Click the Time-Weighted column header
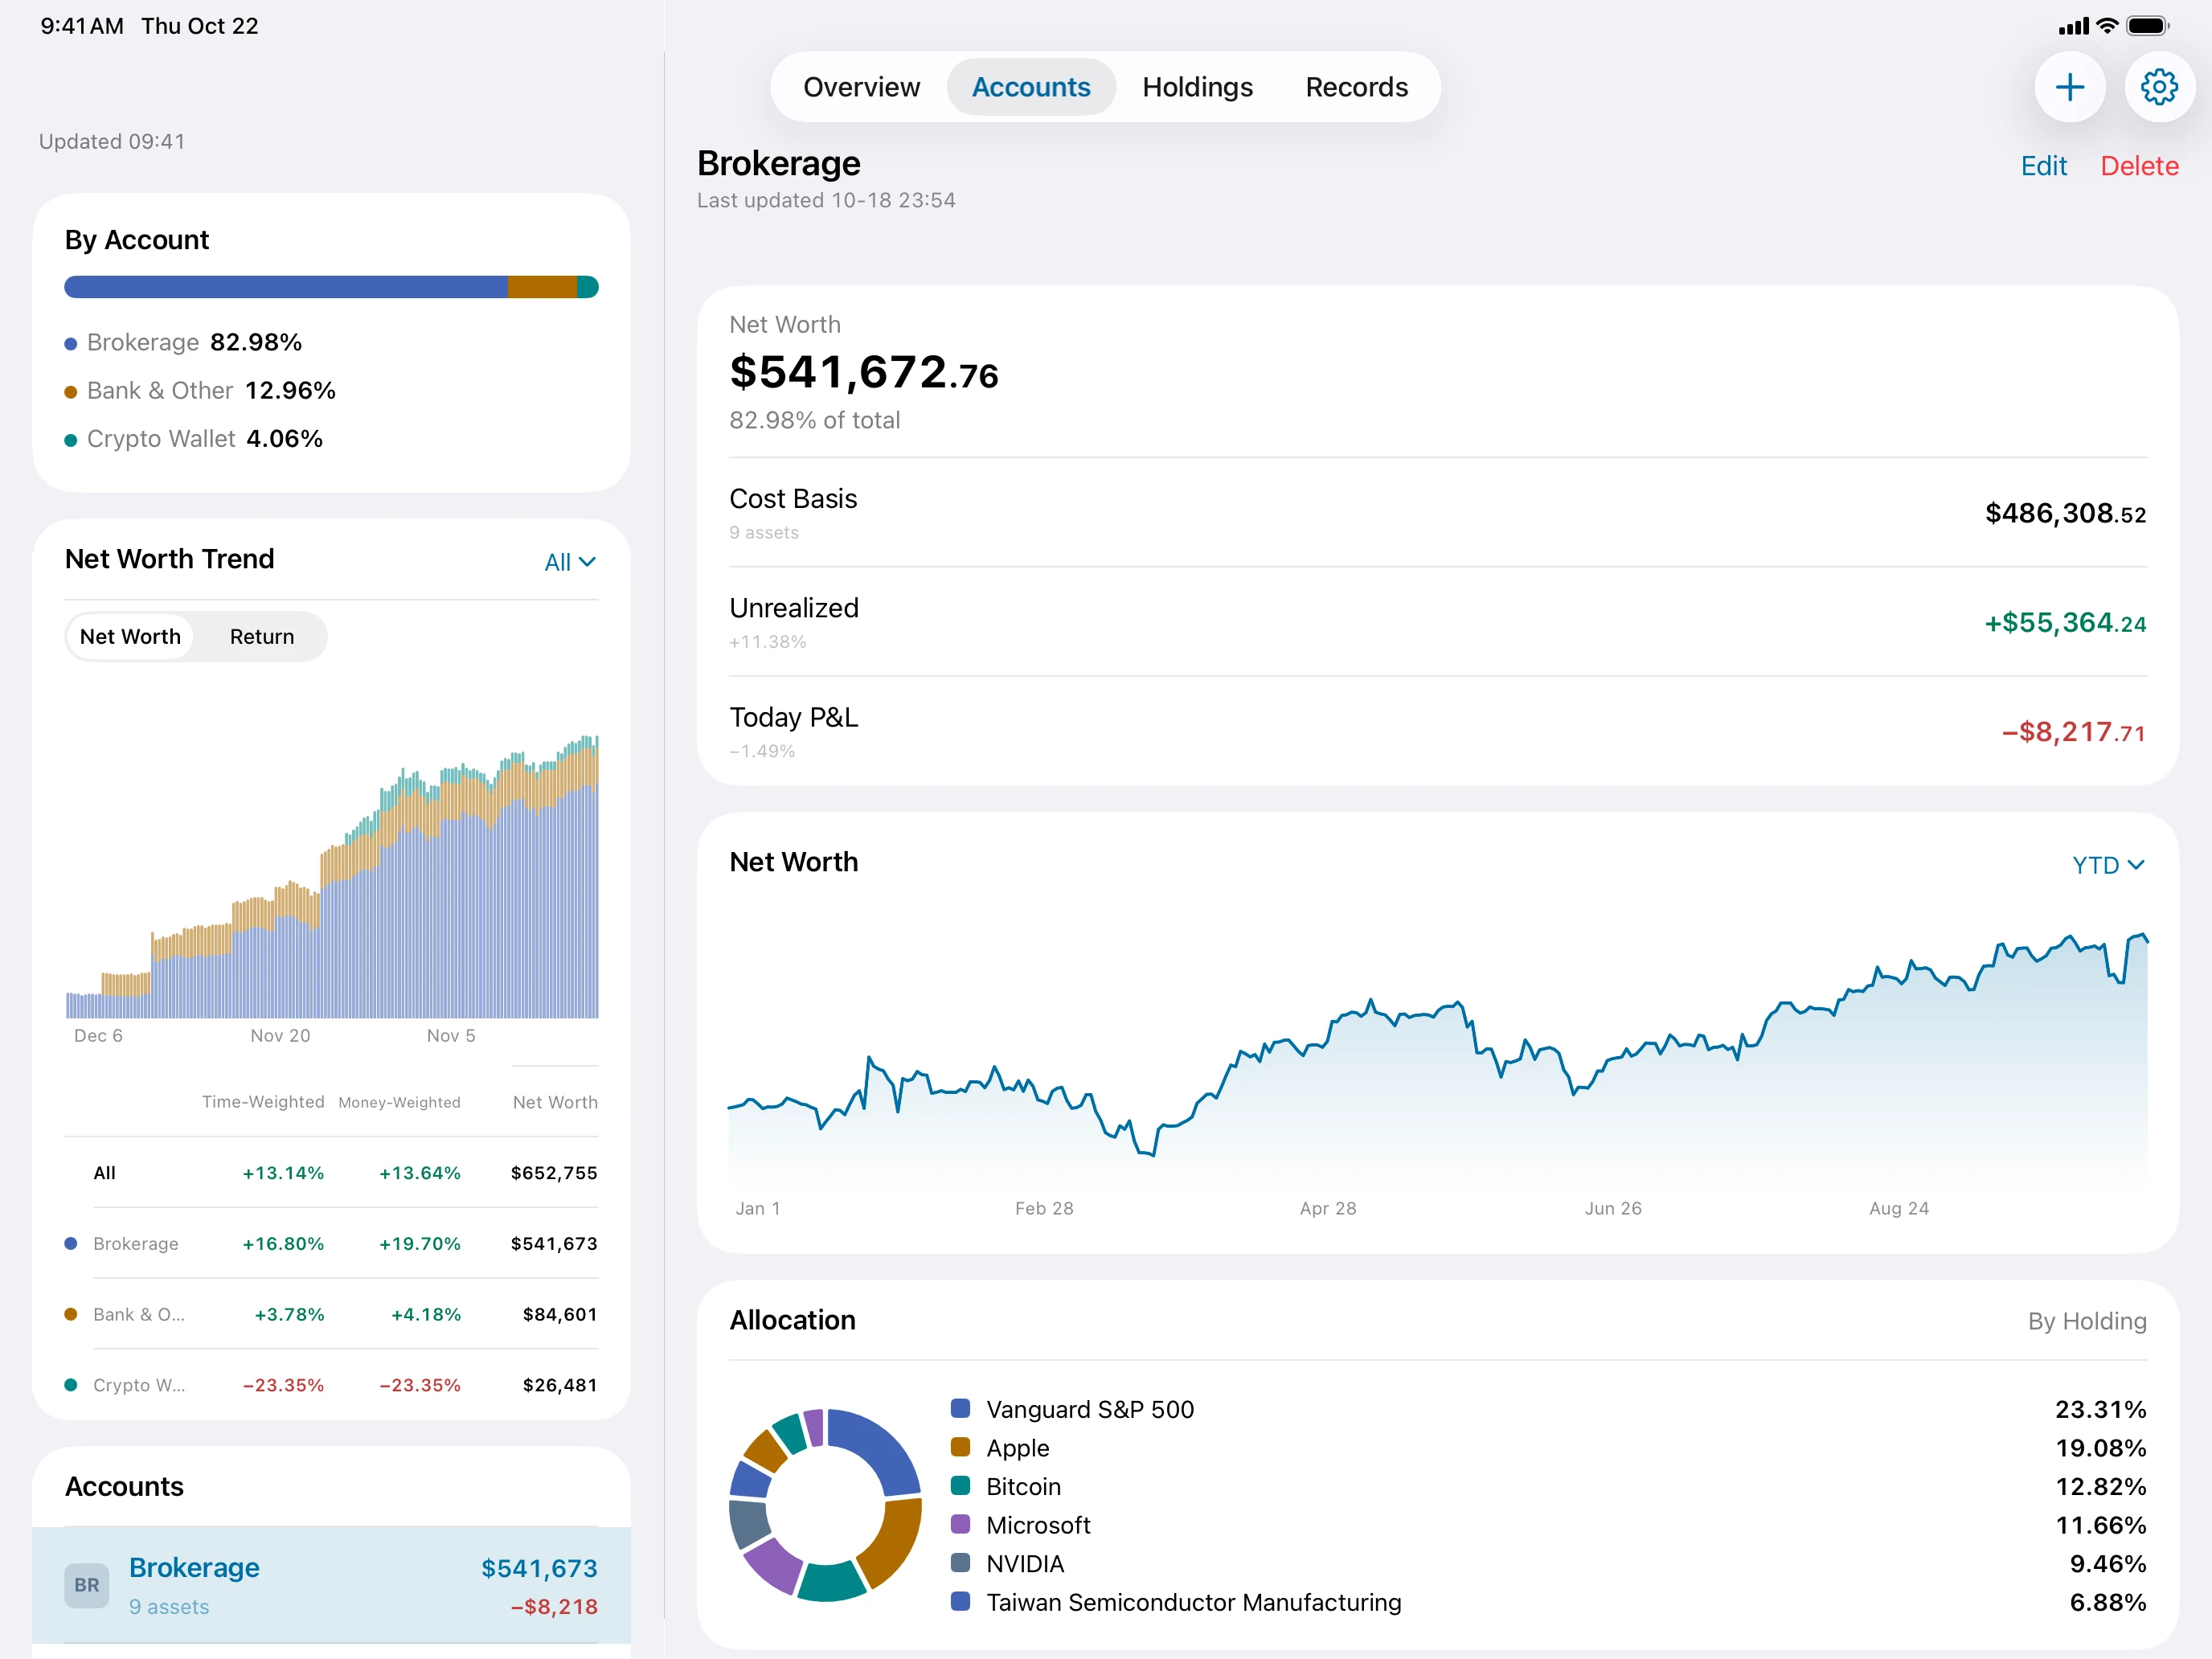2212x1659 pixels. pyautogui.click(x=263, y=1102)
